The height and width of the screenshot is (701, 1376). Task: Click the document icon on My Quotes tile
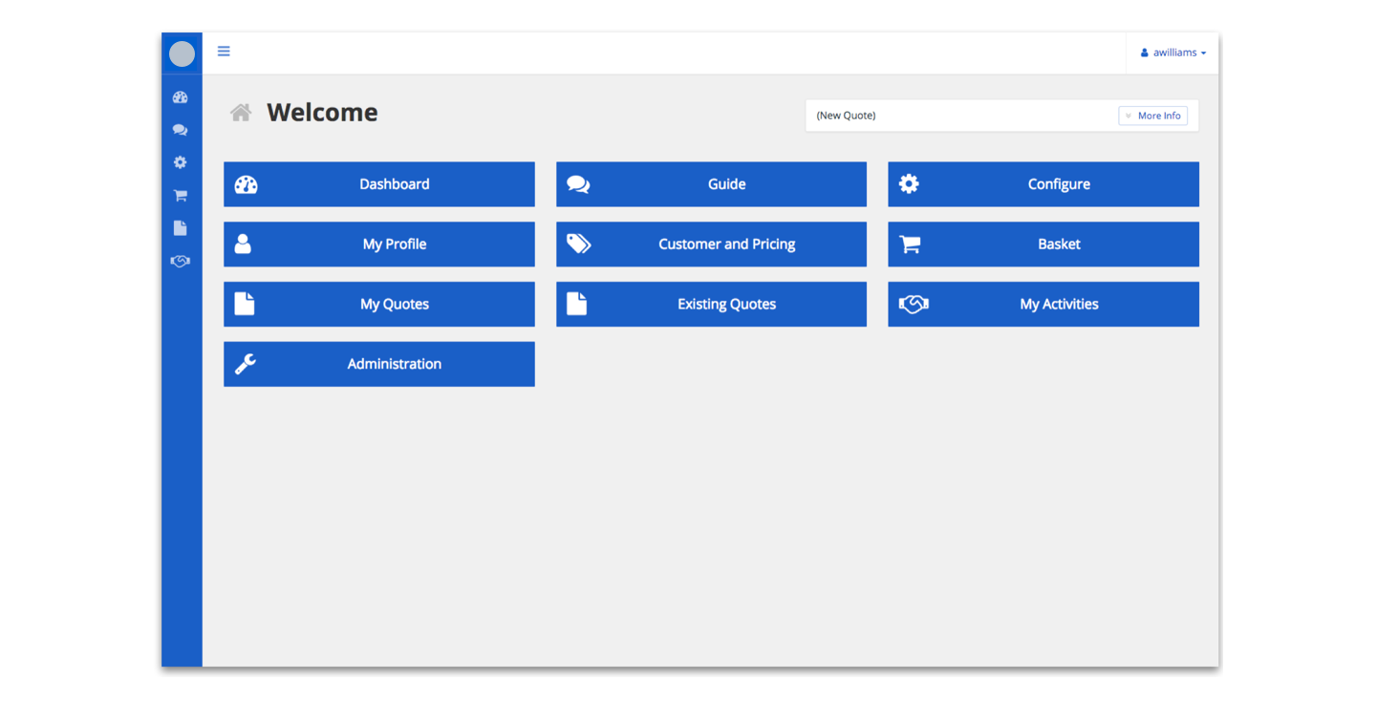click(x=245, y=304)
